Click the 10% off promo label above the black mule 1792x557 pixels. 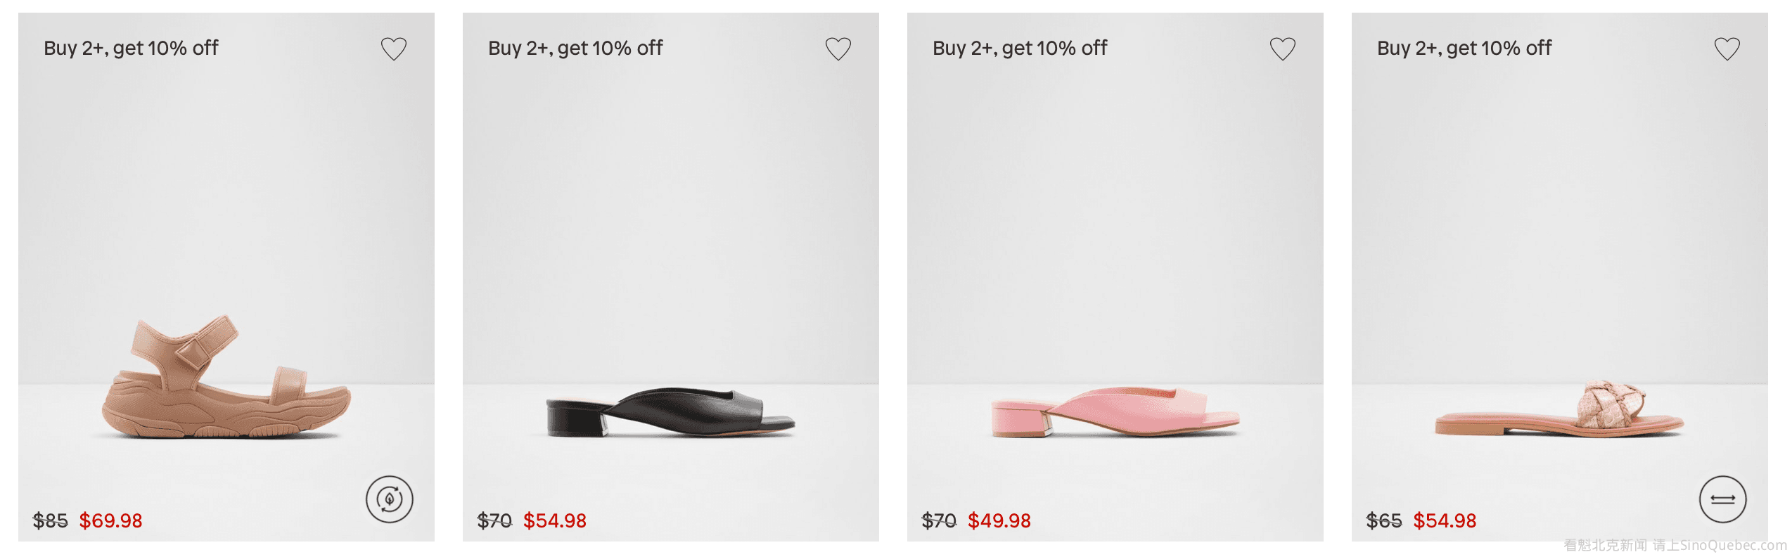pos(575,48)
